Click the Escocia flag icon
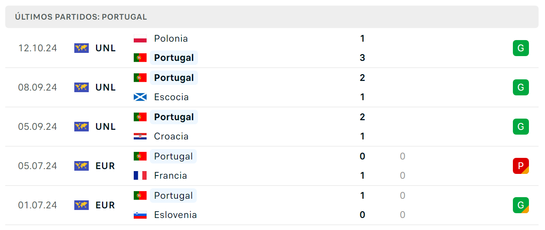The image size is (545, 230). (140, 97)
